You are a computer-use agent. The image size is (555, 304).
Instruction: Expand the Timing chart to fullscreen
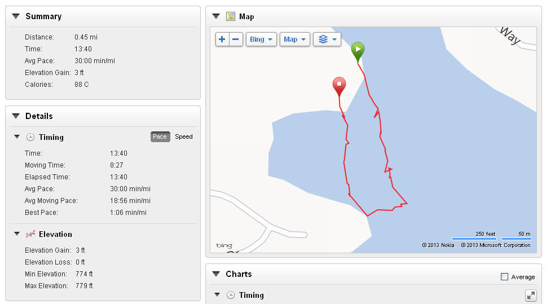pyautogui.click(x=530, y=295)
